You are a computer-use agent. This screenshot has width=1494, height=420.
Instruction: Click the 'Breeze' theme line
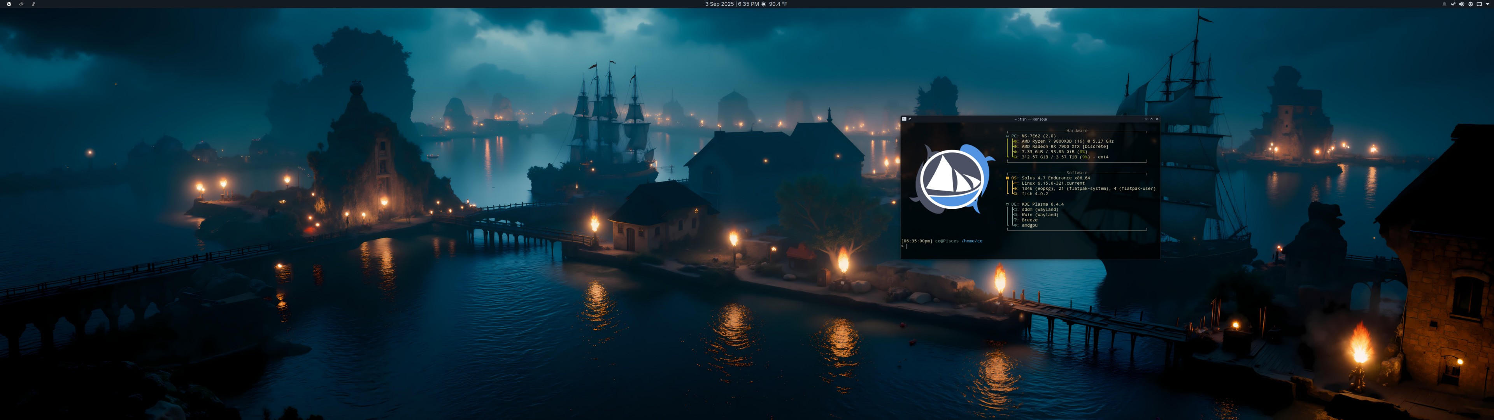pyautogui.click(x=1026, y=220)
